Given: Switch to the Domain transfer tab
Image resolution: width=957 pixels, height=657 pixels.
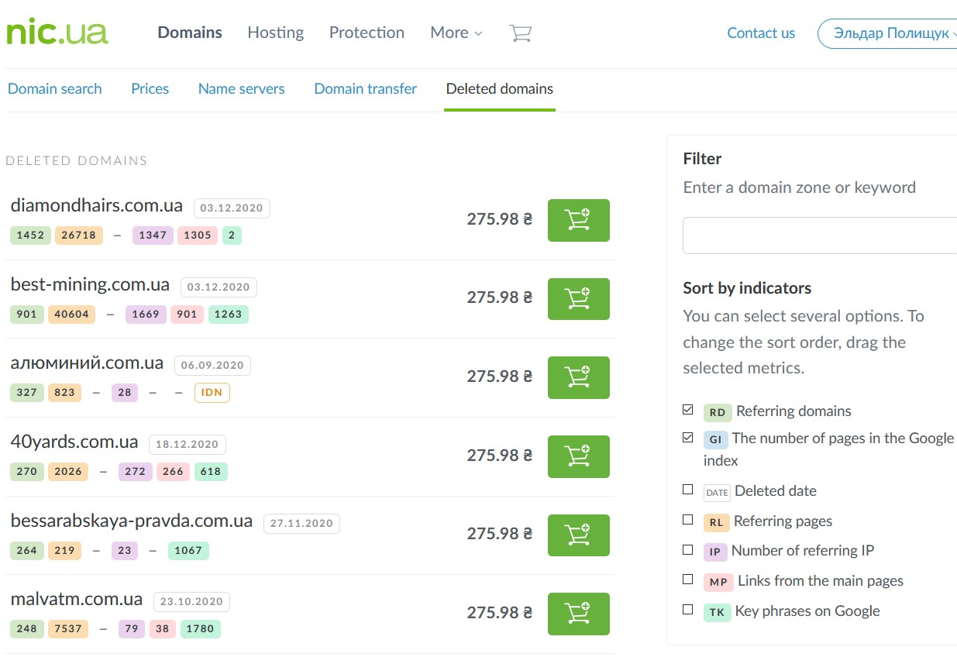Looking at the screenshot, I should coord(365,89).
